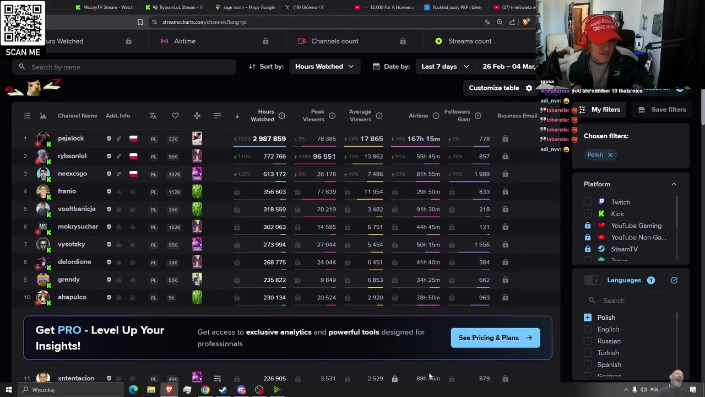This screenshot has height=397, width=705.
Task: Check the Spanish language checkbox
Action: tap(588, 365)
